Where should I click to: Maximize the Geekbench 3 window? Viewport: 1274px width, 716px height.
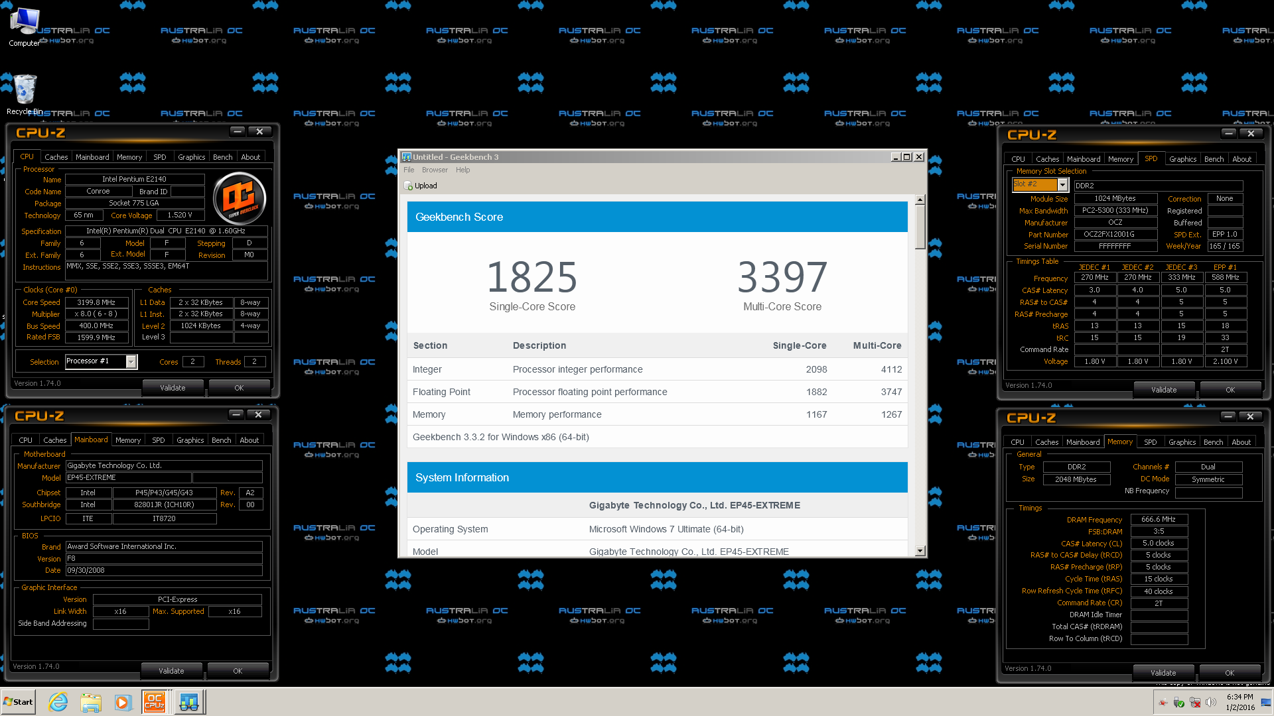[907, 157]
